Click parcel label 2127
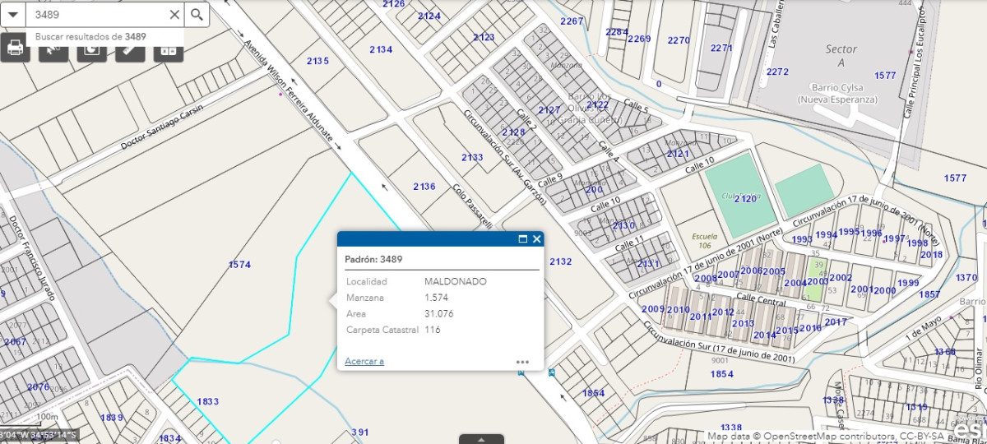The height and width of the screenshot is (444, 987). [x=549, y=110]
